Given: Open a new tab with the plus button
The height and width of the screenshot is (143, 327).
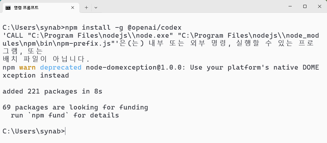Looking at the screenshot, I should 86,8.
